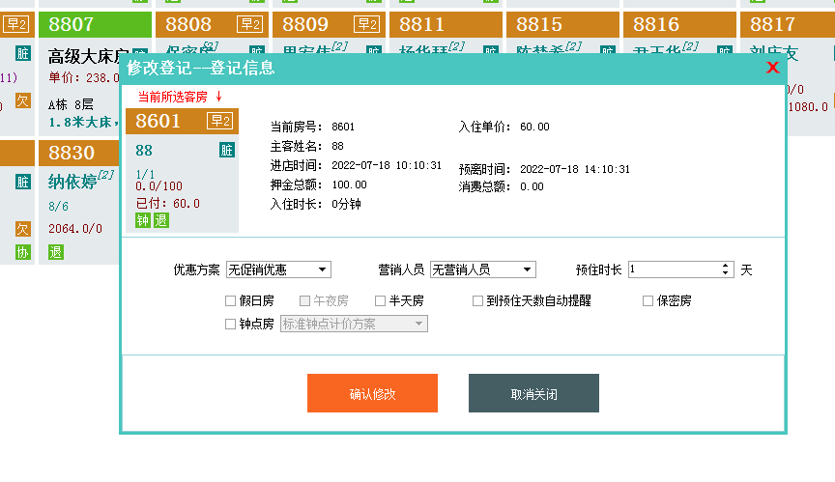The width and height of the screenshot is (835, 482).
Task: Select room card 8811 in the background
Action: (445, 24)
